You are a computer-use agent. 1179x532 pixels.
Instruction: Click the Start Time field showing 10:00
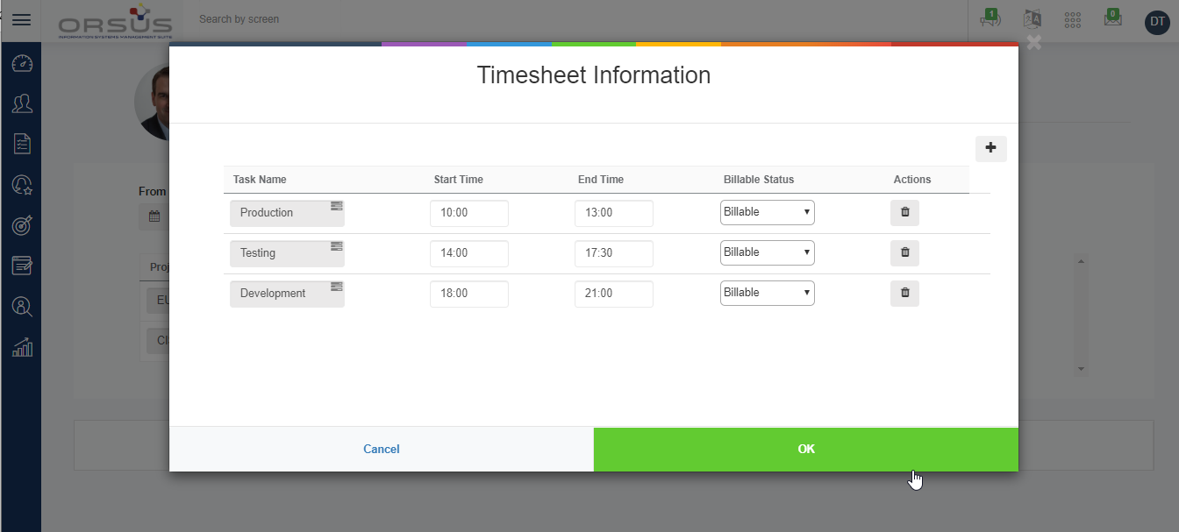tap(468, 213)
